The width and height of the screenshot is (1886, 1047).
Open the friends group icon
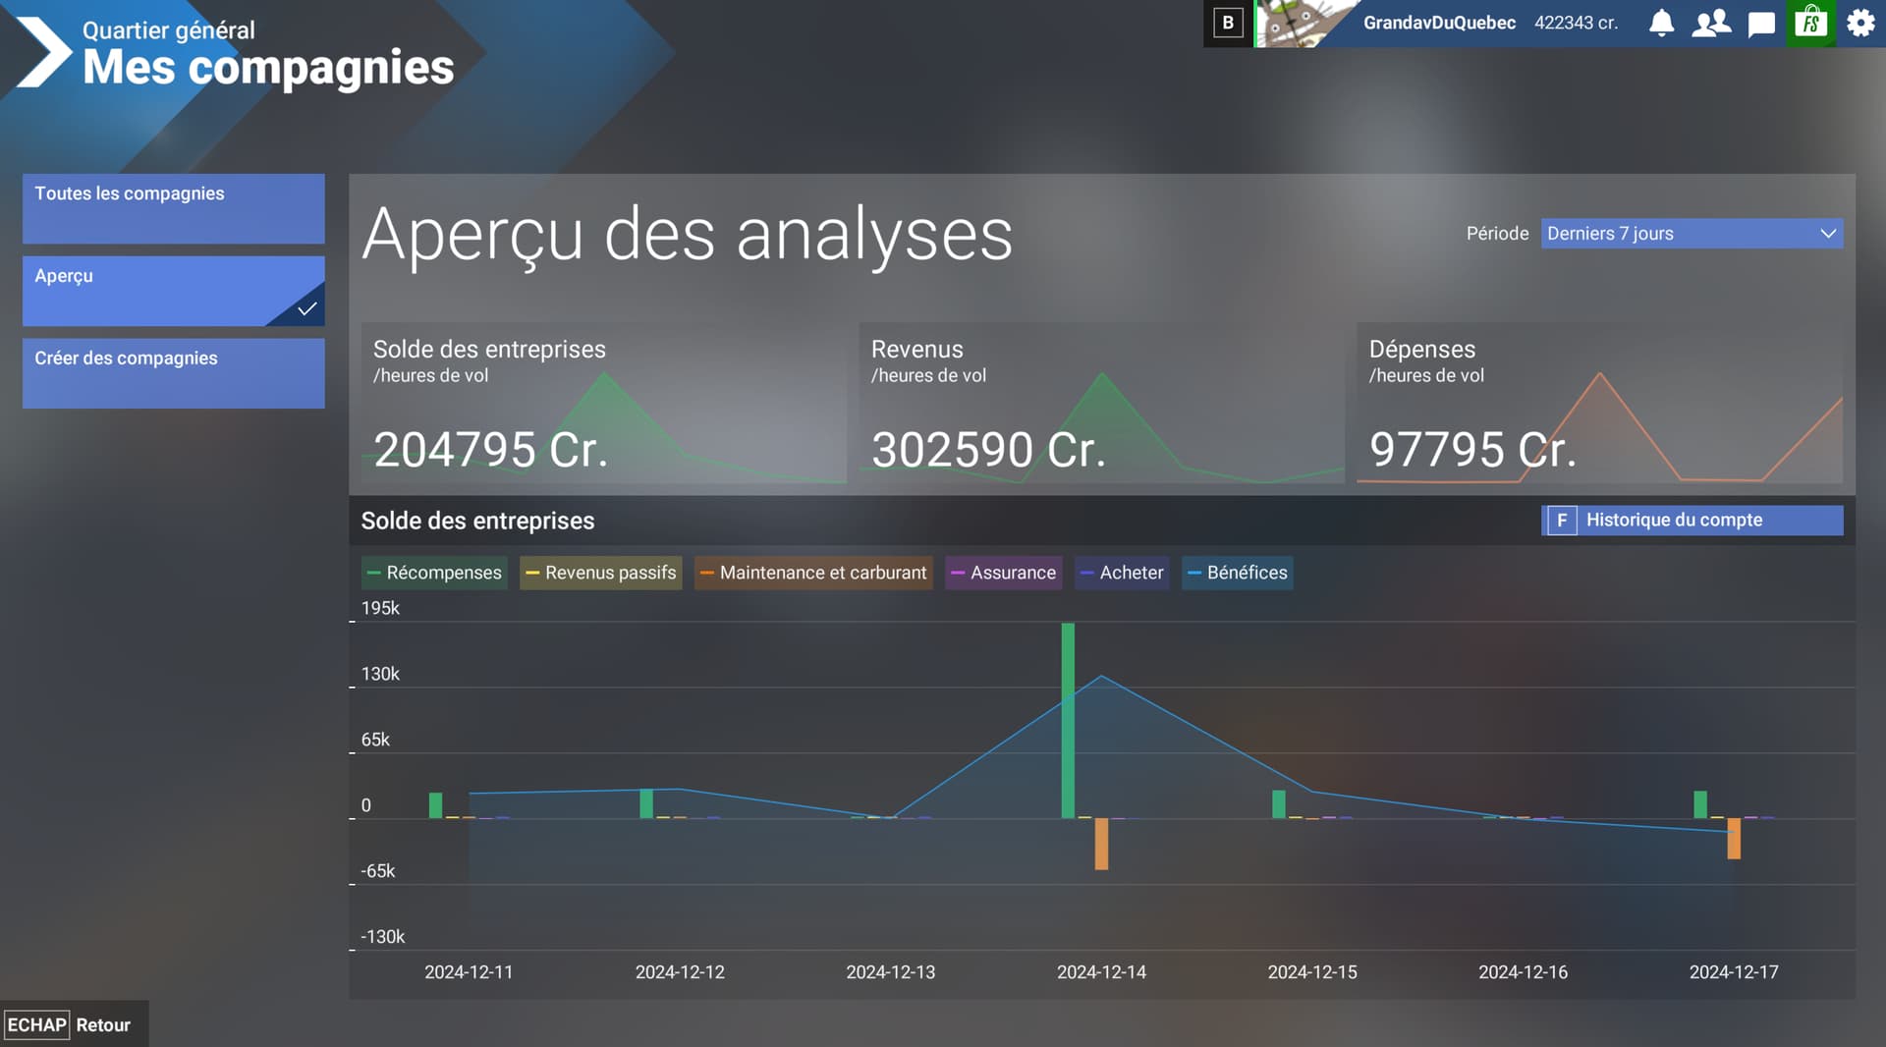point(1711,23)
